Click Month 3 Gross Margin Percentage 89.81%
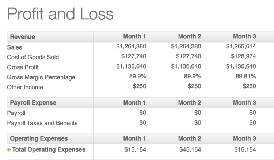The width and height of the screenshot is (274, 160). 246,76
